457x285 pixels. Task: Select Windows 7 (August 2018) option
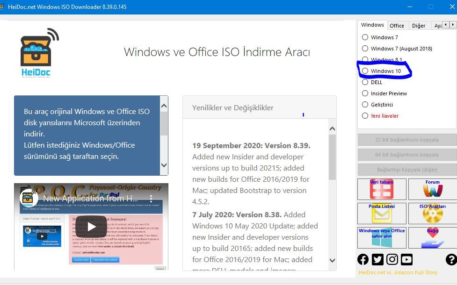click(x=365, y=48)
